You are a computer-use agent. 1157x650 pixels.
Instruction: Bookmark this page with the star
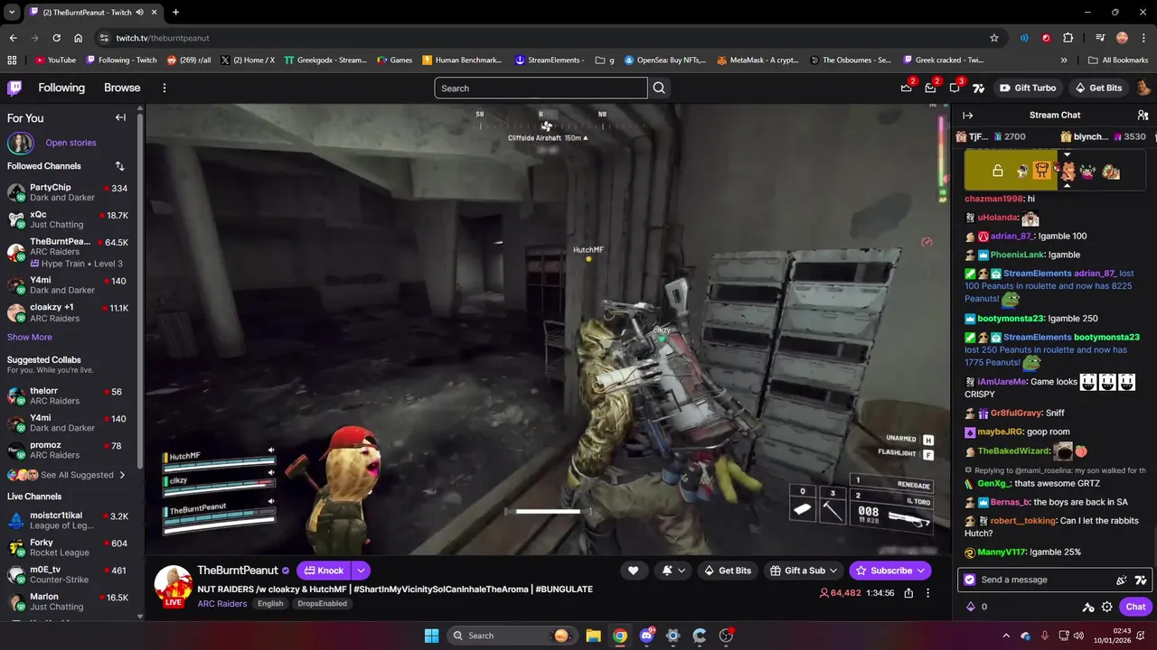(994, 38)
